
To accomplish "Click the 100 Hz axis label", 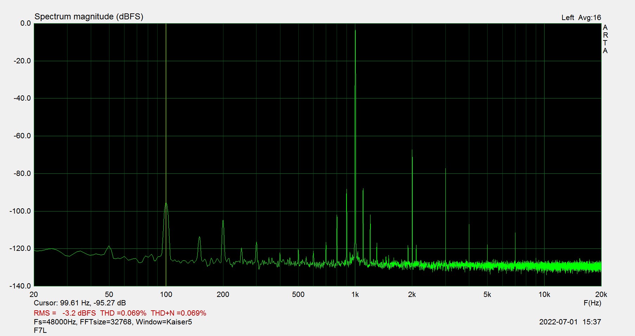I will [166, 294].
